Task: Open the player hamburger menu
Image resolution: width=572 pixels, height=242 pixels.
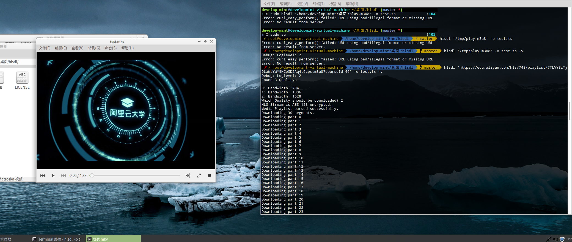Action: pos(209,176)
